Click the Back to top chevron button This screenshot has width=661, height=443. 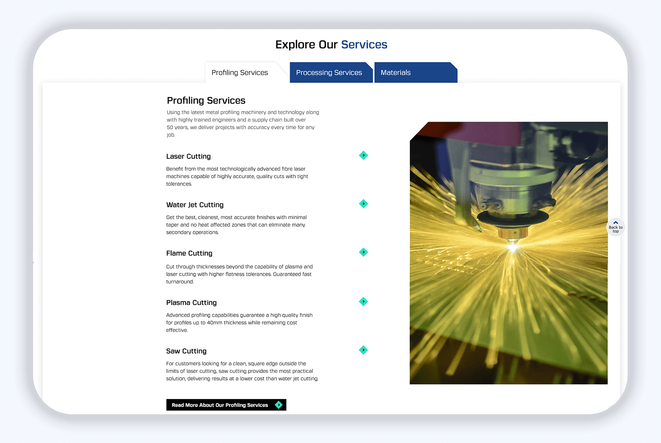pos(615,227)
